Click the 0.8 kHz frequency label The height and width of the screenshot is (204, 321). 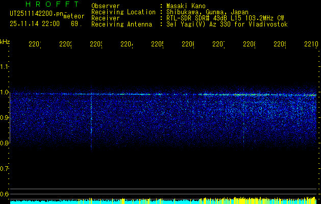click(4, 143)
